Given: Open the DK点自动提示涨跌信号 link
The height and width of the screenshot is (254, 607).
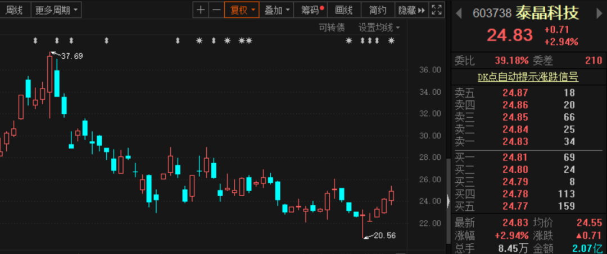Looking at the screenshot, I should pyautogui.click(x=528, y=77).
